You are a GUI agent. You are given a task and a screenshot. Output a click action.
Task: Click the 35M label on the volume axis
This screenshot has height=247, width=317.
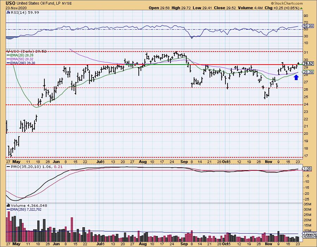[307, 204]
